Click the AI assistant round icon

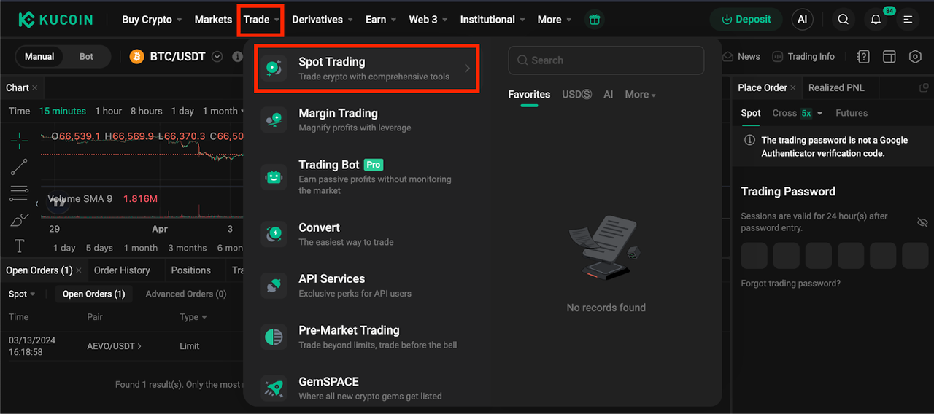[802, 20]
